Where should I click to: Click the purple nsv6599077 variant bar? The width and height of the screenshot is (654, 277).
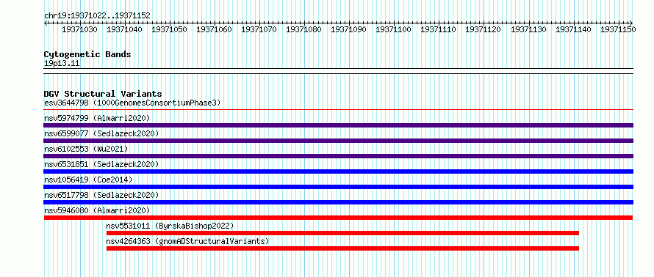[339, 141]
